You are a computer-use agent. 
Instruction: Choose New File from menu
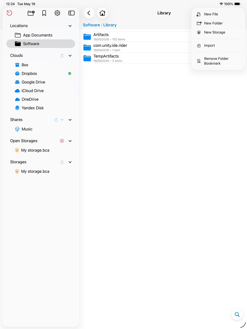click(218, 14)
